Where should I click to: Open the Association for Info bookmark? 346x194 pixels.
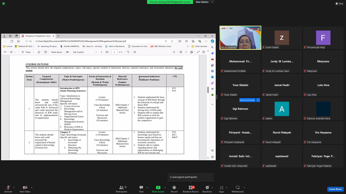[138, 46]
